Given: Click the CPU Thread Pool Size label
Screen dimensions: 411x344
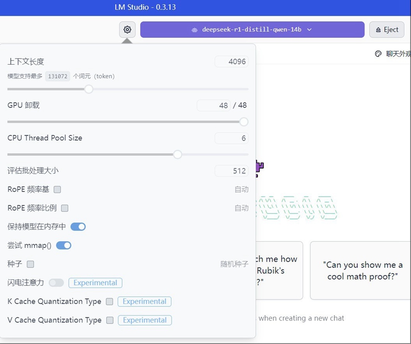Looking at the screenshot, I should (x=45, y=138).
